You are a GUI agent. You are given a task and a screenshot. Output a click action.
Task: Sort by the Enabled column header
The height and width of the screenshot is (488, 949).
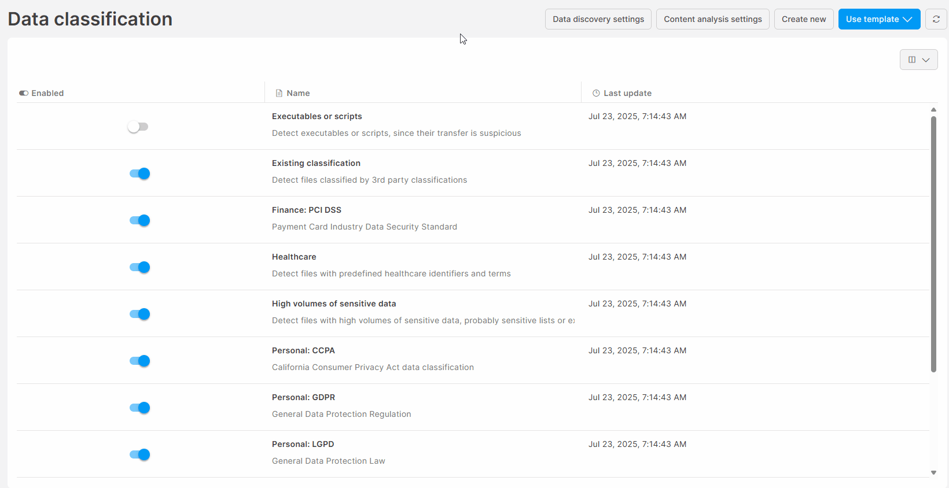pyautogui.click(x=47, y=93)
